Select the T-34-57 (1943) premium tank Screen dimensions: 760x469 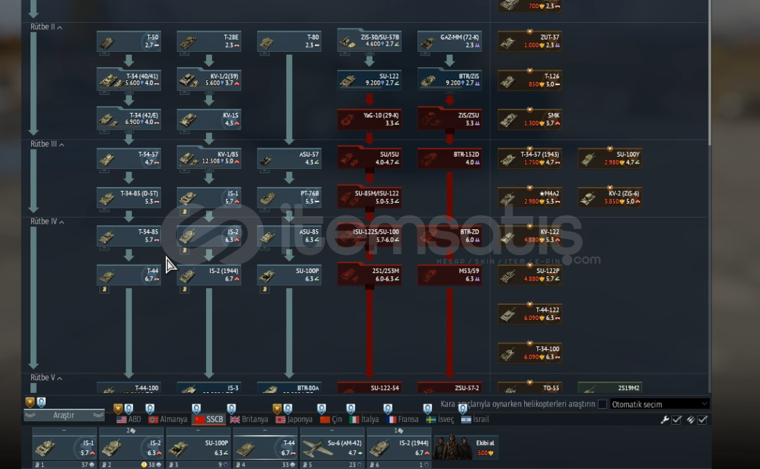(530, 159)
